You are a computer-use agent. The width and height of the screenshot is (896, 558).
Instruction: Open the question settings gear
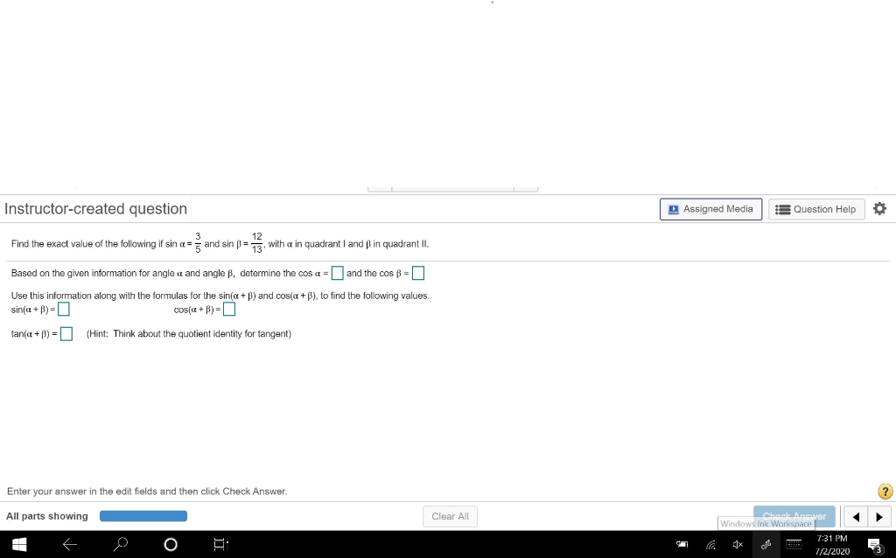pos(880,209)
